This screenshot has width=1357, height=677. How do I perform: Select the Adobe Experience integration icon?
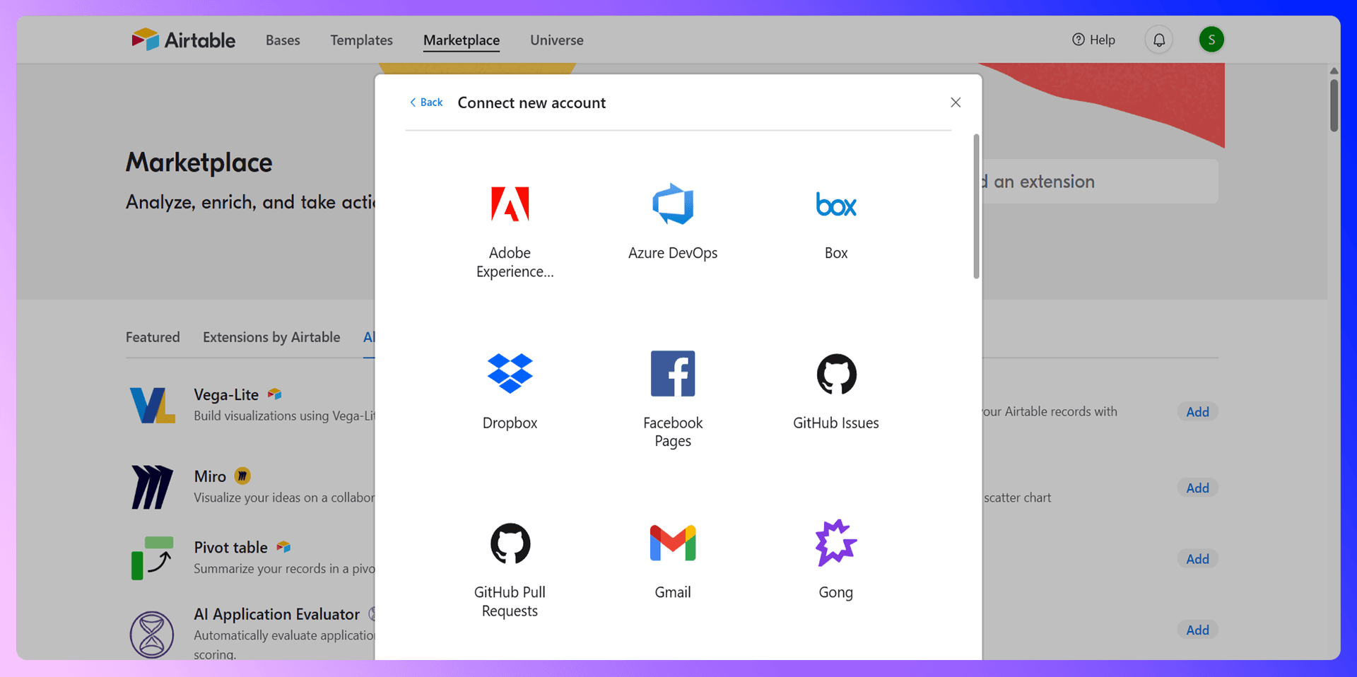coord(510,204)
